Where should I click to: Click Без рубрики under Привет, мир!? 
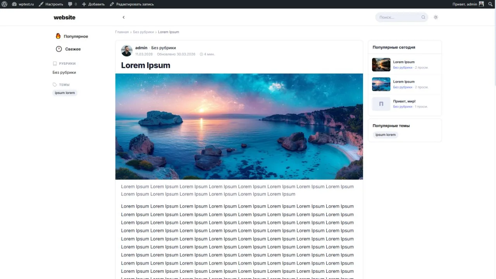403,107
